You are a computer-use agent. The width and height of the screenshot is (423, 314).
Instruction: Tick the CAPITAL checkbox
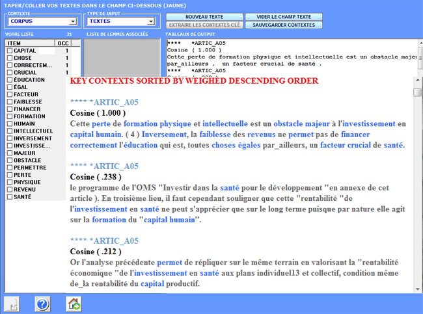click(x=10, y=51)
